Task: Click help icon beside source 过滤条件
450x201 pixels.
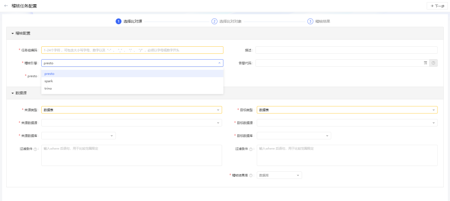Action: (35, 149)
